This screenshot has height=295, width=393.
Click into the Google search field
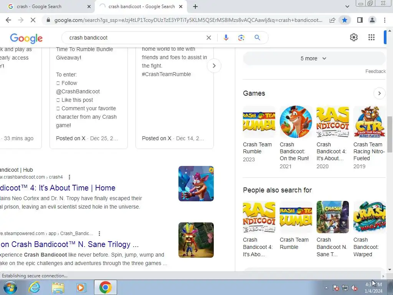(x=135, y=38)
